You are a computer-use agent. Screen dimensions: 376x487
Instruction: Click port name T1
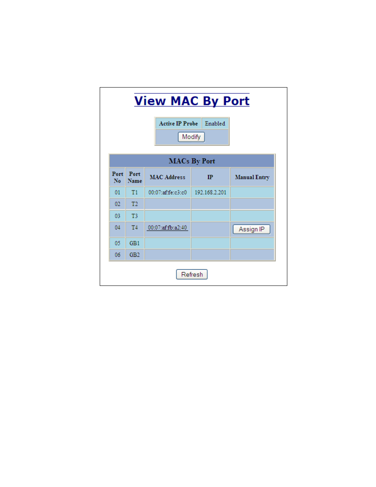135,192
